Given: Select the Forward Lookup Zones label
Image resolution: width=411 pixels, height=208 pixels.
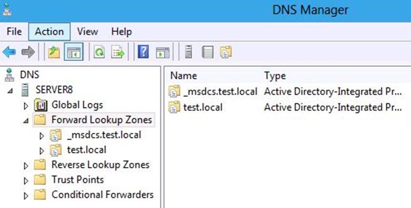Looking at the screenshot, I should click(x=102, y=120).
